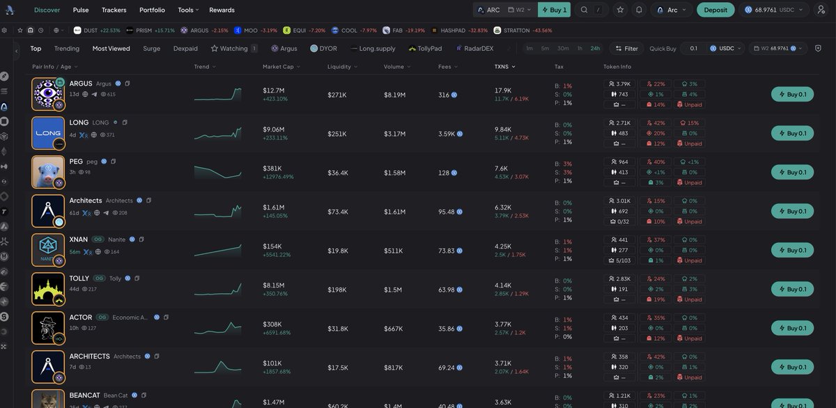This screenshot has width=836, height=408.
Task: Open the Tools dropdown menu
Action: click(x=188, y=10)
